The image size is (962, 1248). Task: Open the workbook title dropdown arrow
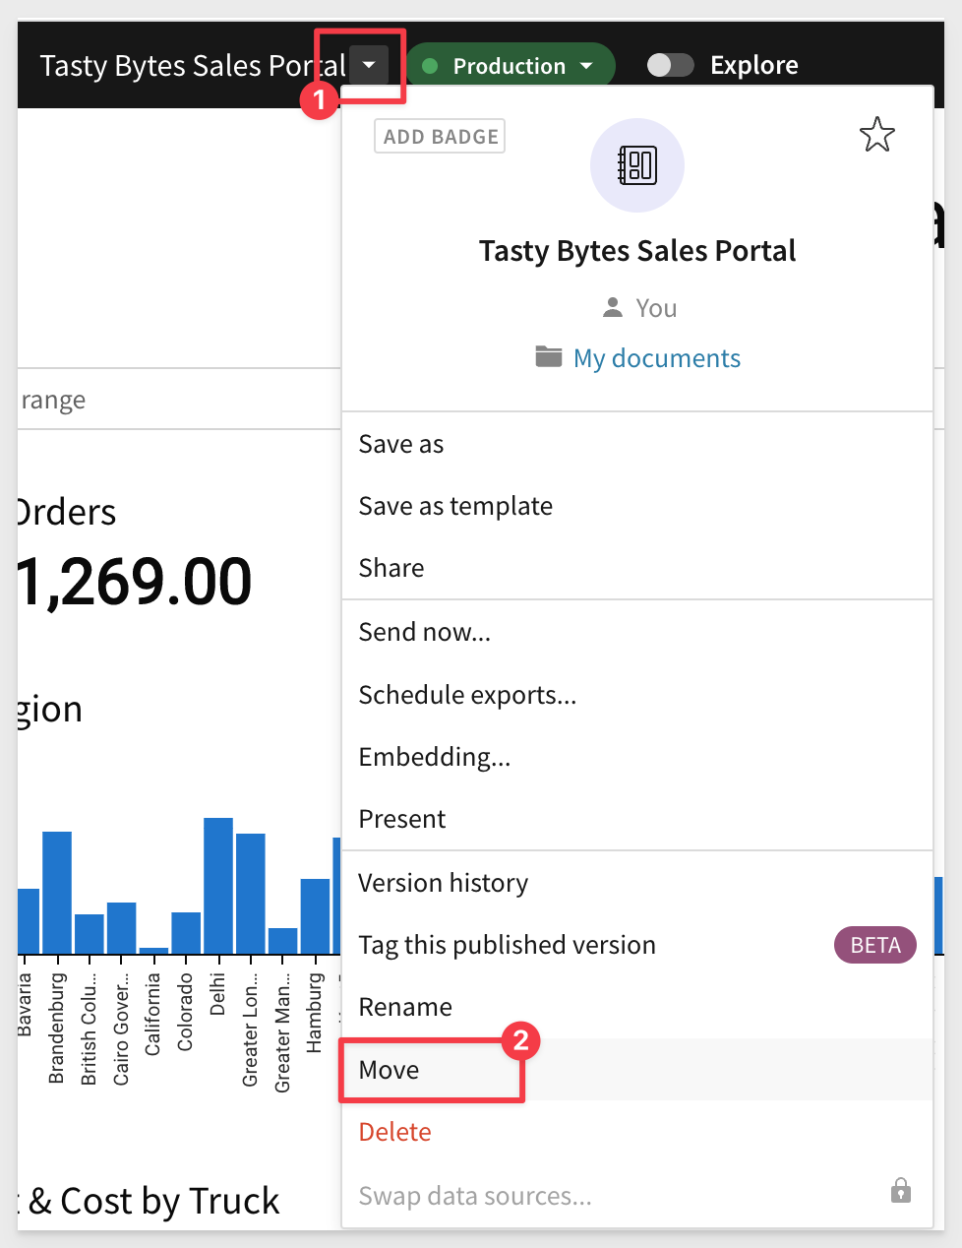[x=369, y=65]
